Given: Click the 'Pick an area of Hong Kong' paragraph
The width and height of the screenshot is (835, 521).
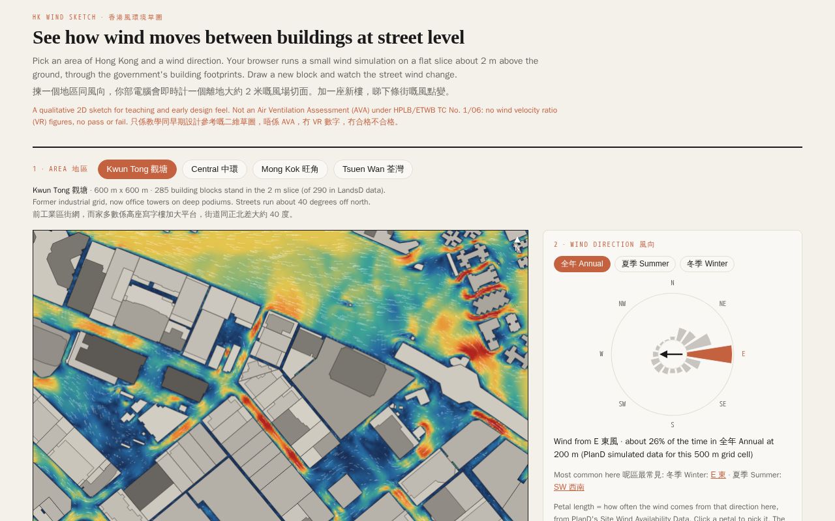Looking at the screenshot, I should pos(286,68).
